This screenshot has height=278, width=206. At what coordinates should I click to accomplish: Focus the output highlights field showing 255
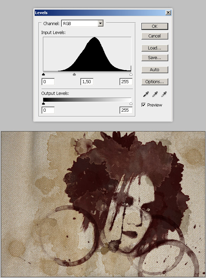[126, 110]
